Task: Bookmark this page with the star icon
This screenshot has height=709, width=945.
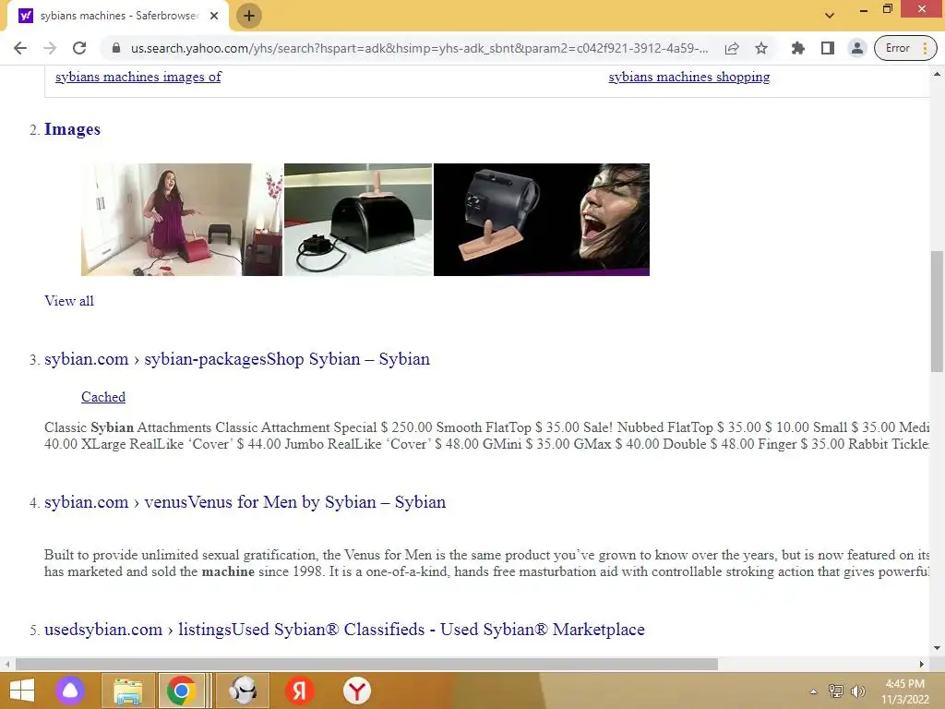Action: [x=761, y=48]
